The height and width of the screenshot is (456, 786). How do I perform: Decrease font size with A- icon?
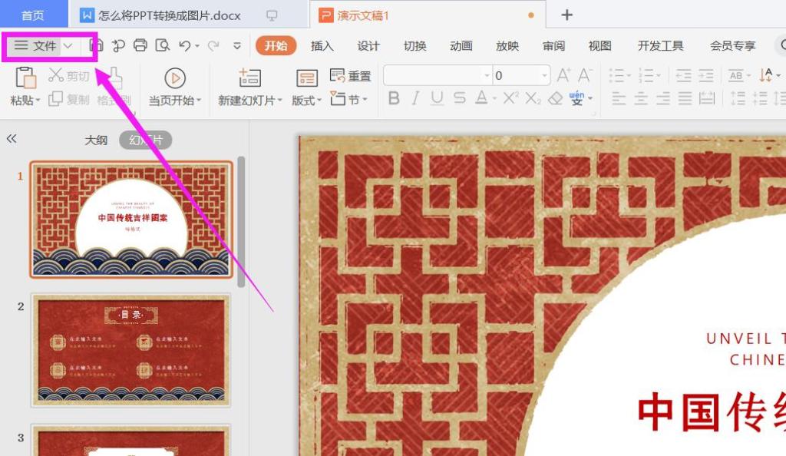click(x=584, y=75)
